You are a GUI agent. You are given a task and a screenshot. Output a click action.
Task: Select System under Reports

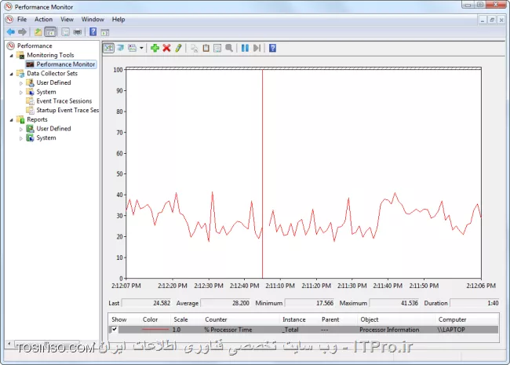46,137
